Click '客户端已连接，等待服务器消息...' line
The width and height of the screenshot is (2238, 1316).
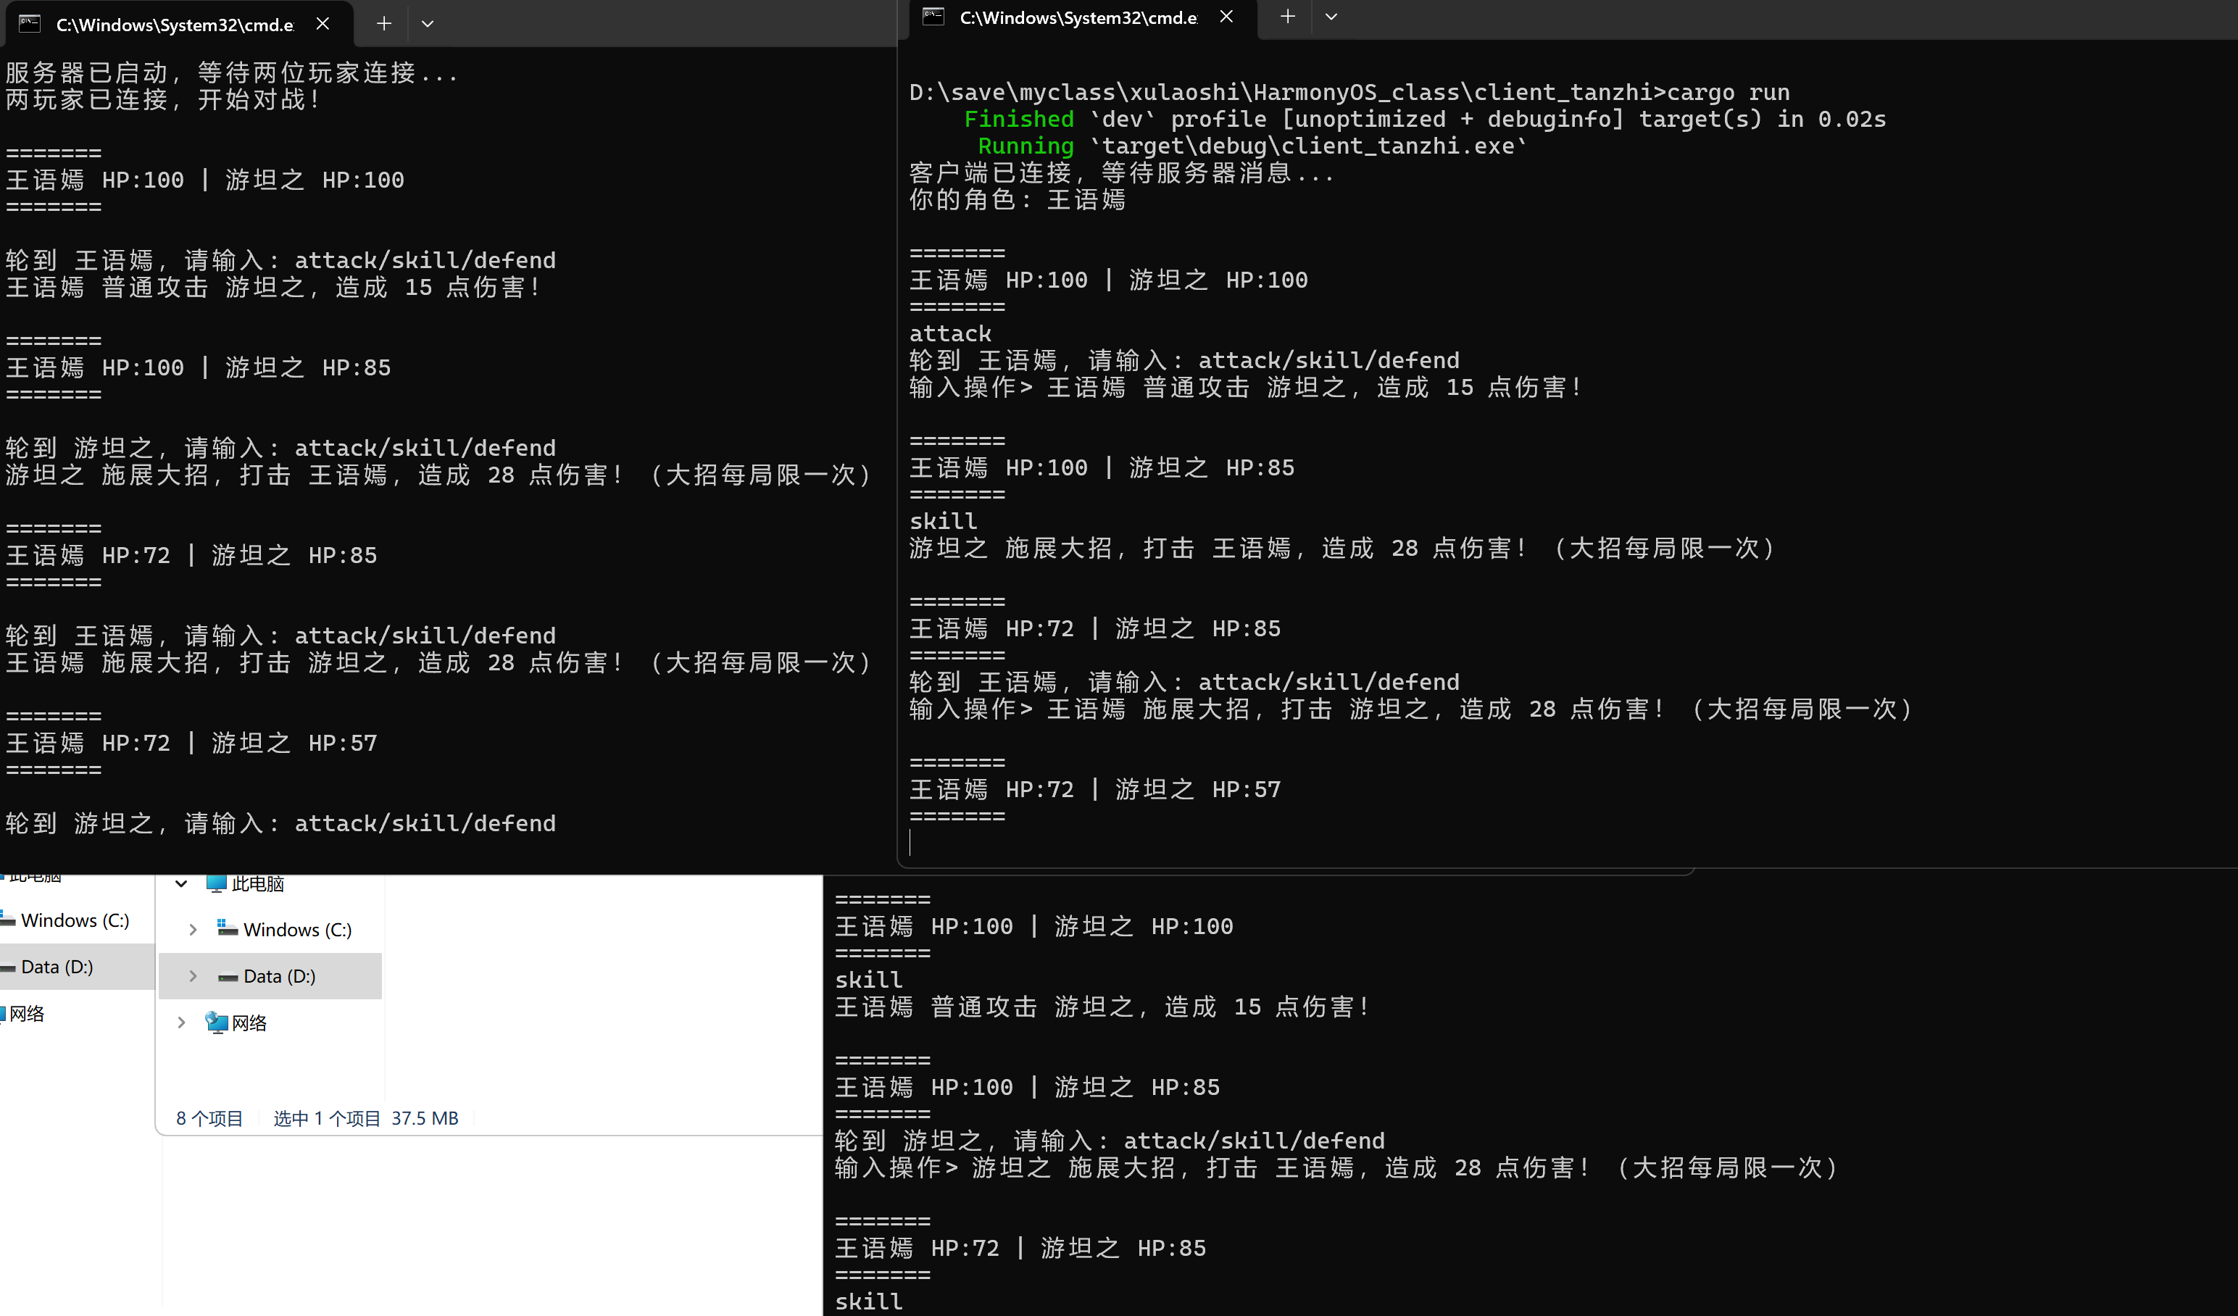[1122, 173]
